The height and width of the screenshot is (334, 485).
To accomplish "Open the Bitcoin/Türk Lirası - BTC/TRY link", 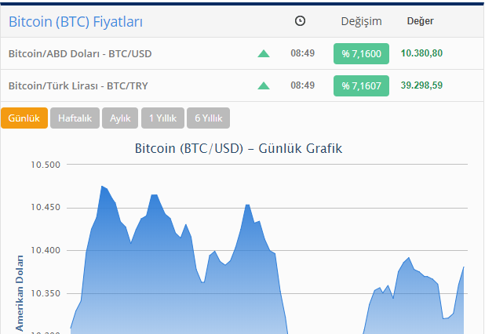I will tap(78, 85).
